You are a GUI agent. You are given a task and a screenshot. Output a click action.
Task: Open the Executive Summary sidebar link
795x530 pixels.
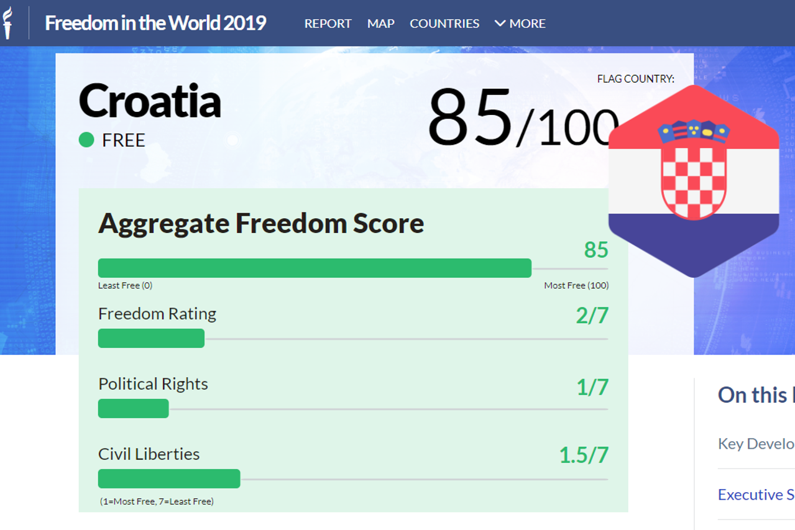[x=756, y=495]
